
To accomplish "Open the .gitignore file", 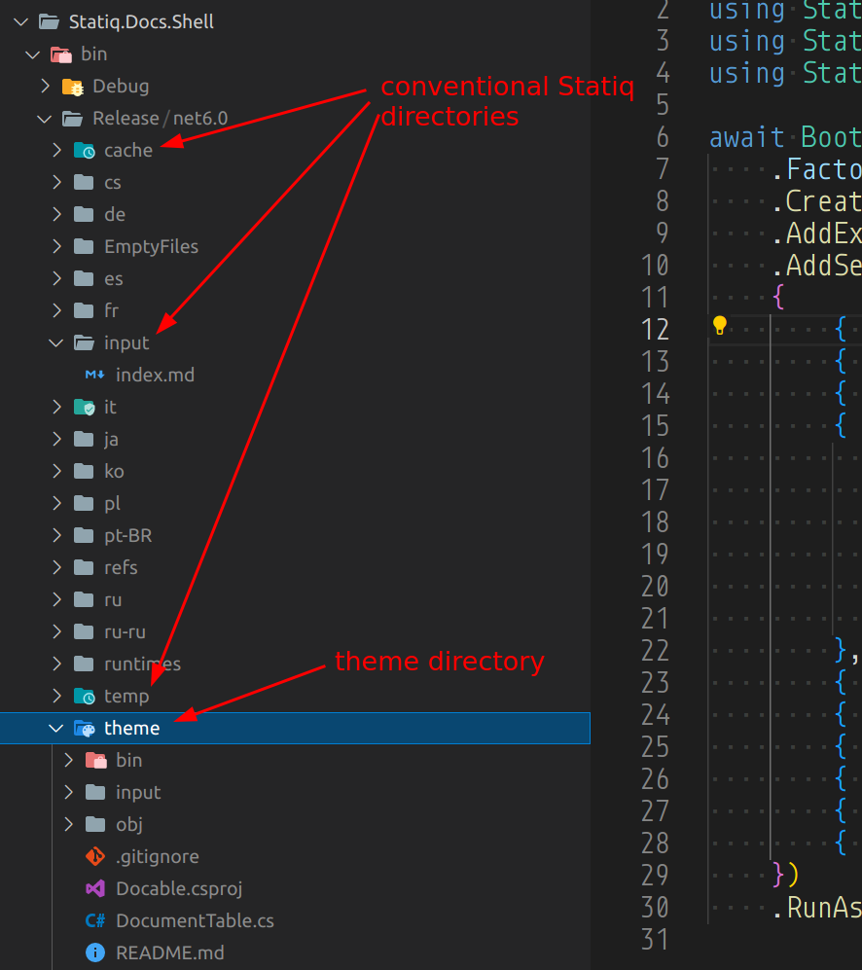I will 158,857.
